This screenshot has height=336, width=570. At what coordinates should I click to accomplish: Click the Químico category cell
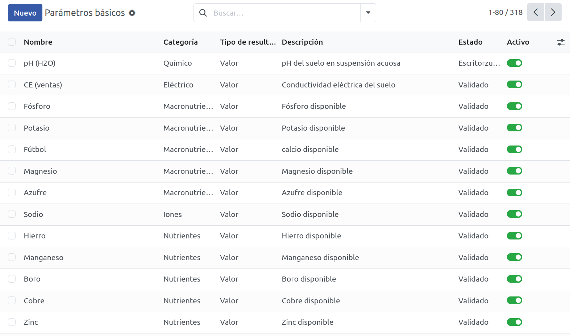[178, 63]
